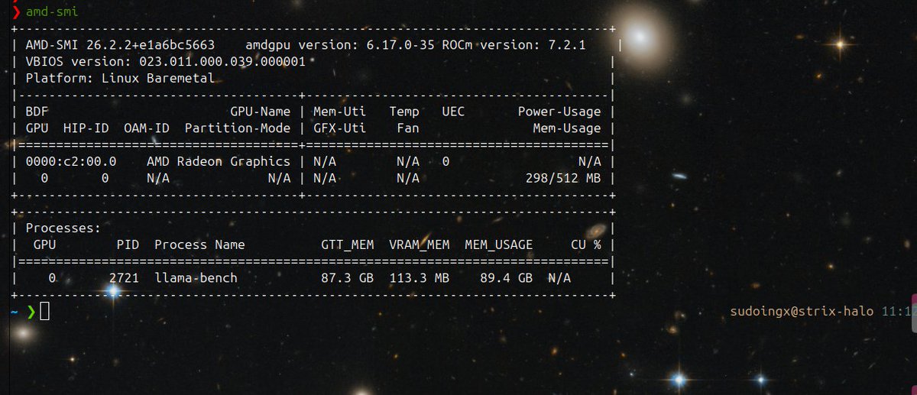917x395 pixels.
Task: Select 'AMD-SMI 26.2.2+e1a6bc5663' version text
Action: (x=120, y=45)
